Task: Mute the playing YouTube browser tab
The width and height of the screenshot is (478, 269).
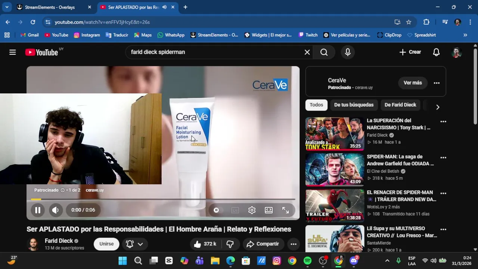Action: [x=164, y=7]
